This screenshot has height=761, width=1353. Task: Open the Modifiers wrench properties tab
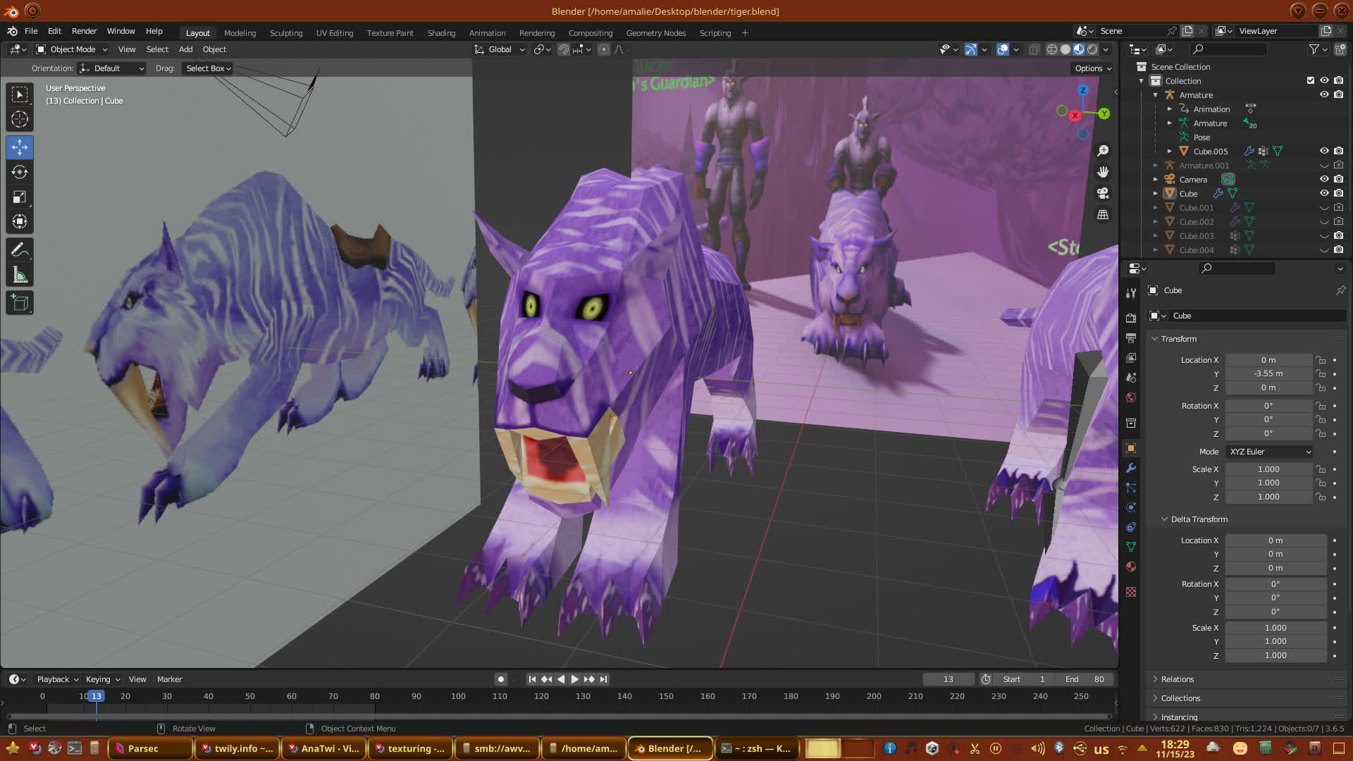(x=1131, y=468)
